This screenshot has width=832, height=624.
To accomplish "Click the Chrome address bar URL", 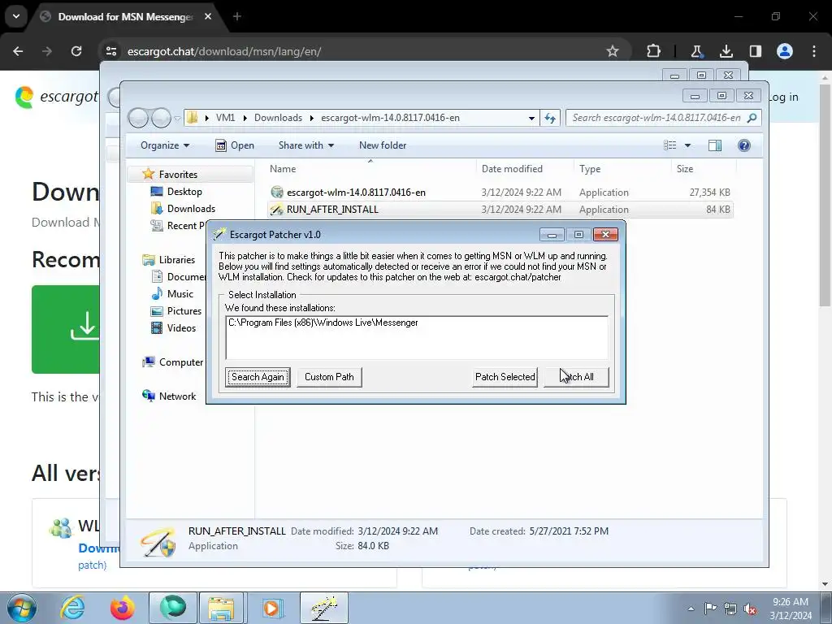I will click(x=224, y=51).
